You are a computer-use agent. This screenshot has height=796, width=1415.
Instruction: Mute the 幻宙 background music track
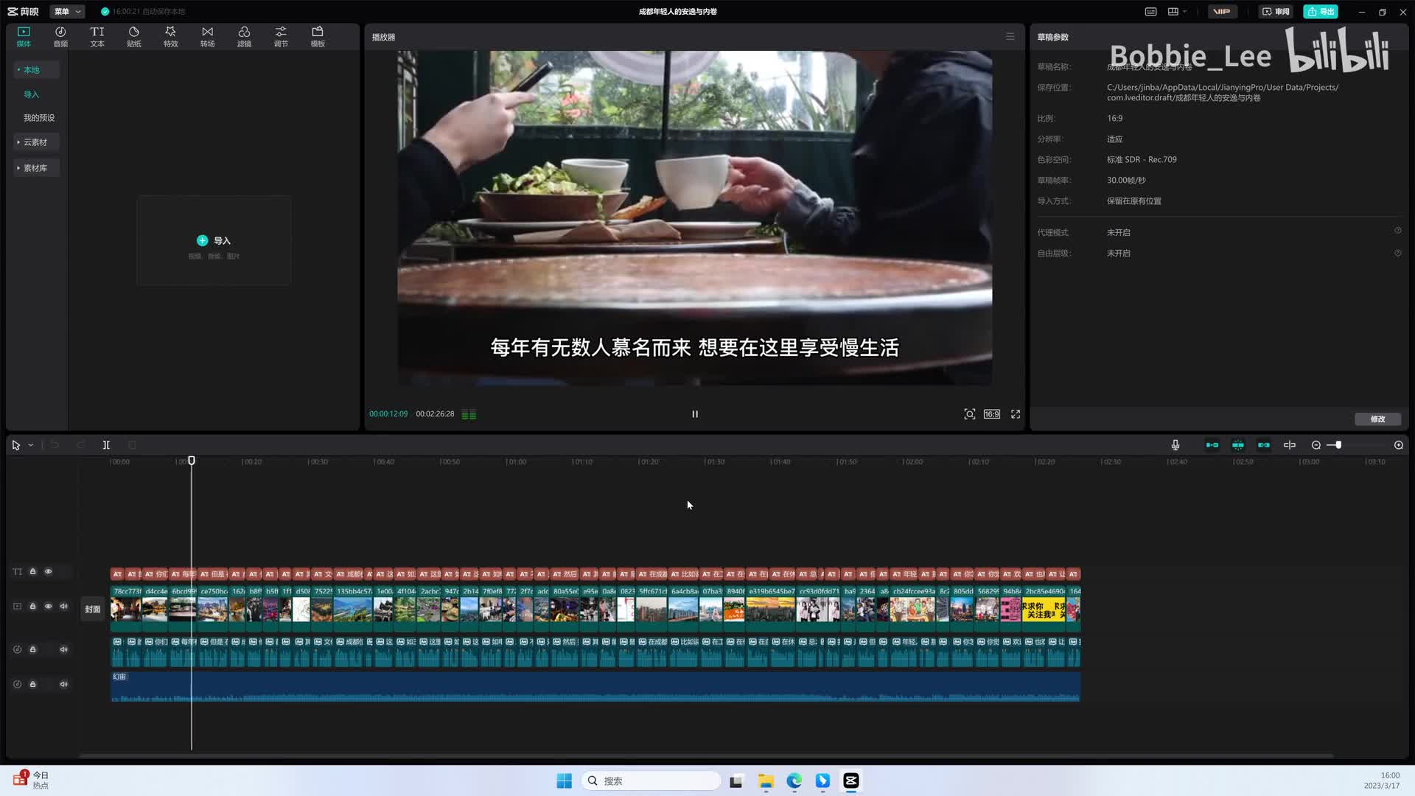click(x=64, y=684)
